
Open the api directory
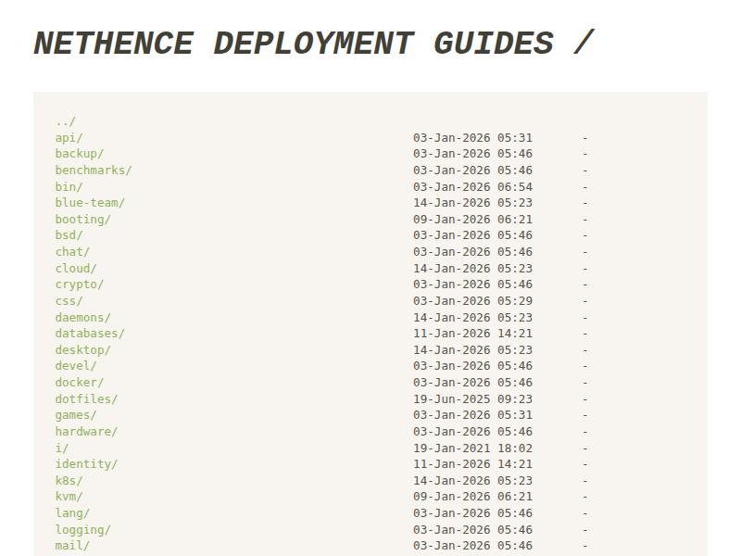coord(66,137)
